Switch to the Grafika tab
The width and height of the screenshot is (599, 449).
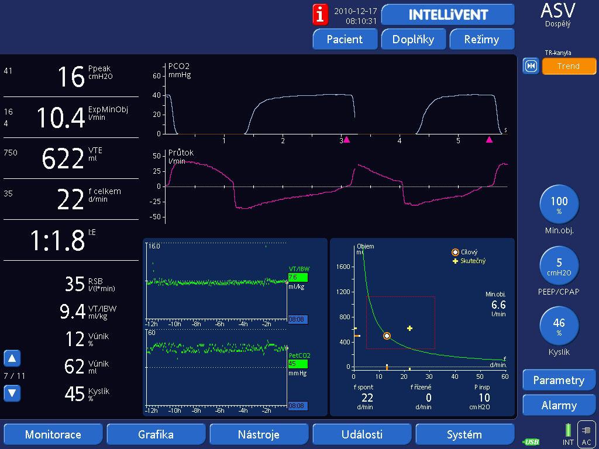[x=156, y=434]
